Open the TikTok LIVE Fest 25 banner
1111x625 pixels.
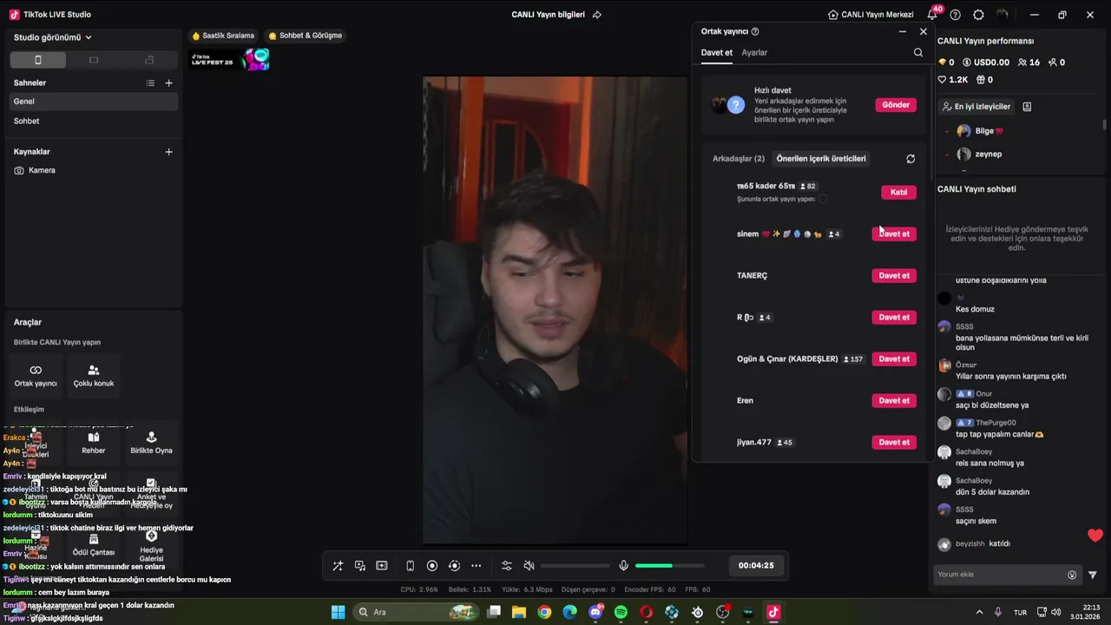pos(230,60)
